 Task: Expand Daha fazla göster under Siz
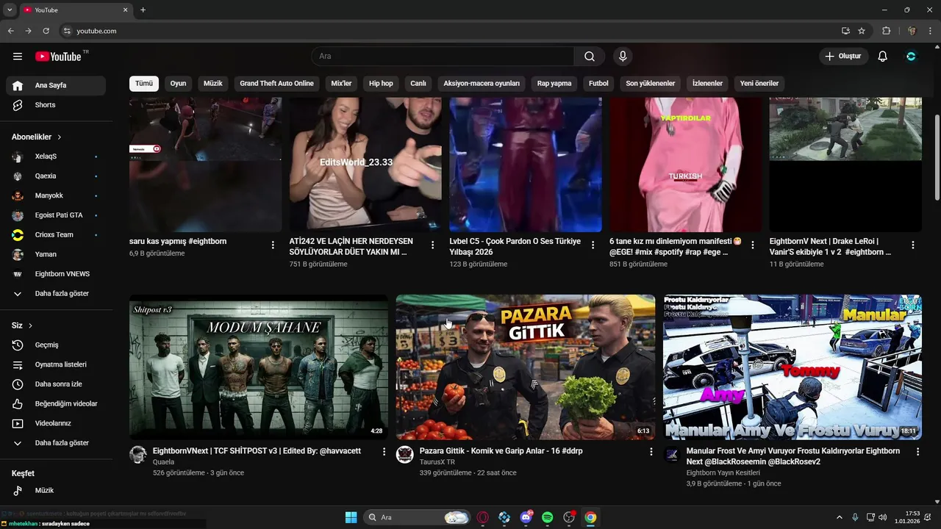[x=56, y=443]
